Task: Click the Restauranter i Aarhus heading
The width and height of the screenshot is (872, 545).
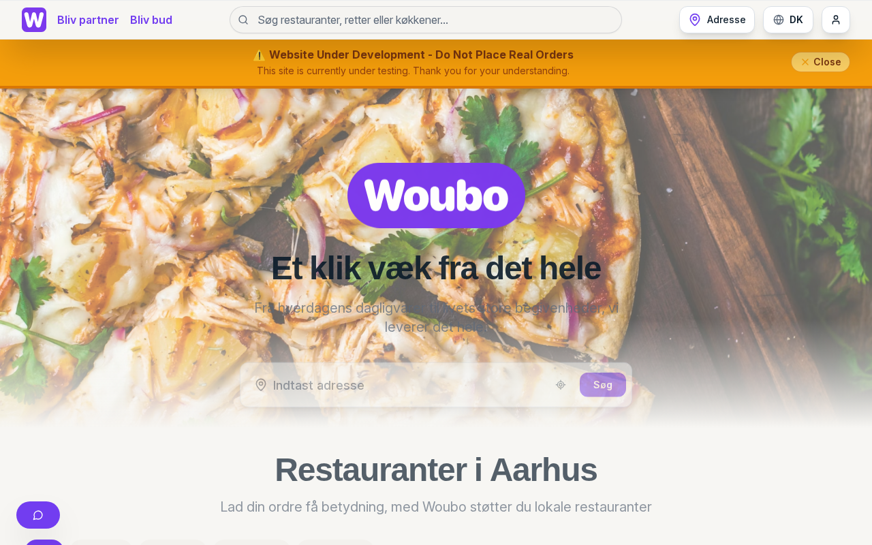Action: pos(436,469)
